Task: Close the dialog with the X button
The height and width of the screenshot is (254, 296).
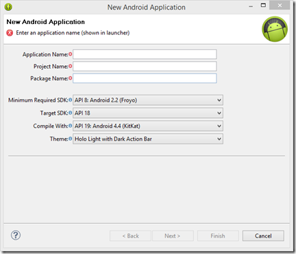Action: [x=280, y=5]
